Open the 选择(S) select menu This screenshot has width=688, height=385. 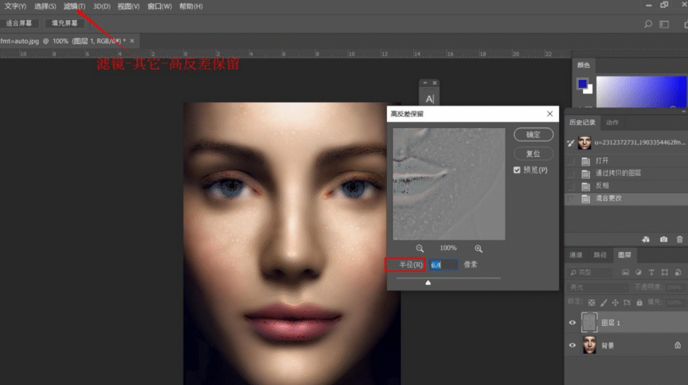[45, 7]
